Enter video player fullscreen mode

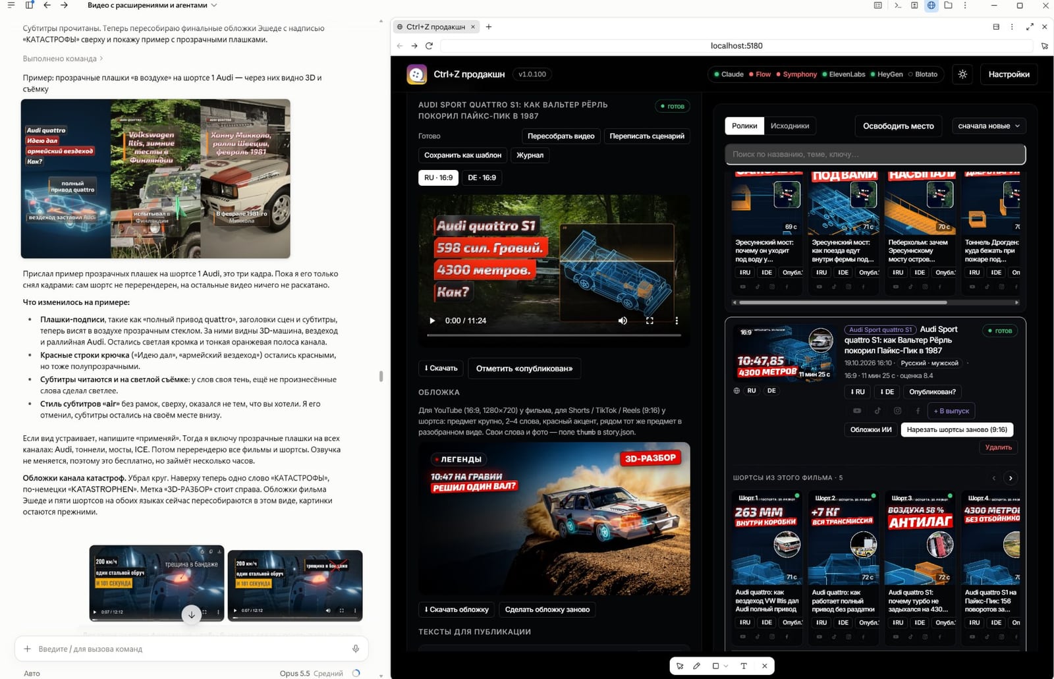click(x=650, y=321)
